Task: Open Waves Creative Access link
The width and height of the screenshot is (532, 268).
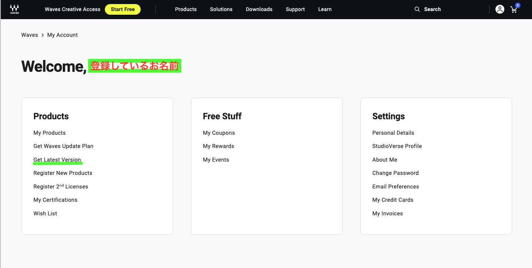Action: [x=73, y=9]
